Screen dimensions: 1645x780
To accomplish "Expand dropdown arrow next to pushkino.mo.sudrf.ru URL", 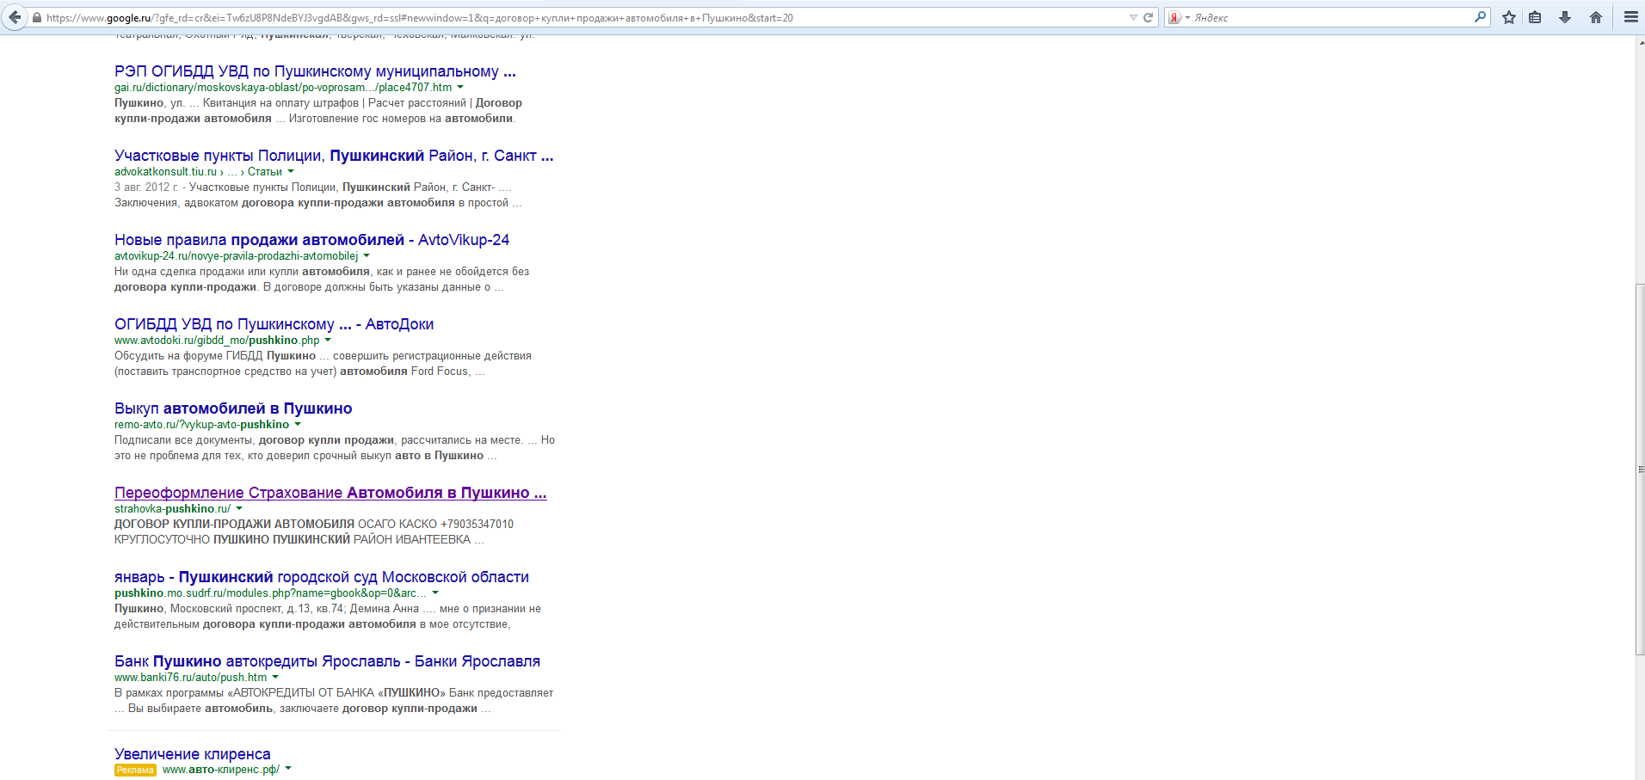I will tap(435, 593).
